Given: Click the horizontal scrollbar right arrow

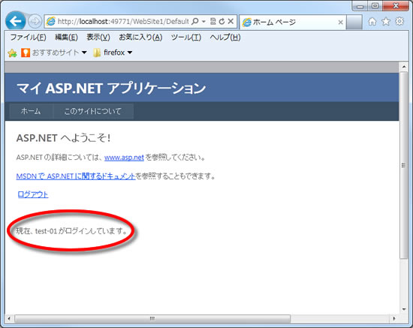Looking at the screenshot, I should 394,318.
